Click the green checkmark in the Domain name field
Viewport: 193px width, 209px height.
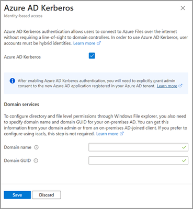click(184, 147)
